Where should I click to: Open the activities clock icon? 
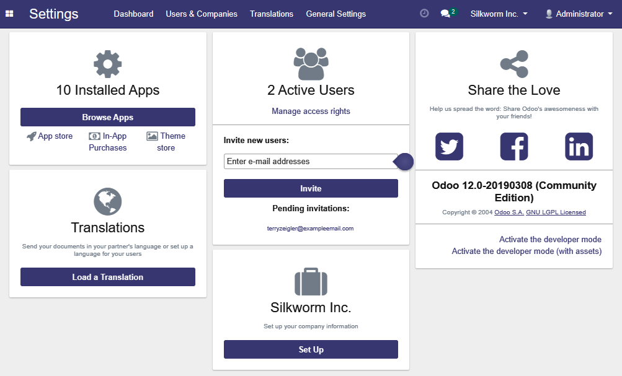point(424,14)
